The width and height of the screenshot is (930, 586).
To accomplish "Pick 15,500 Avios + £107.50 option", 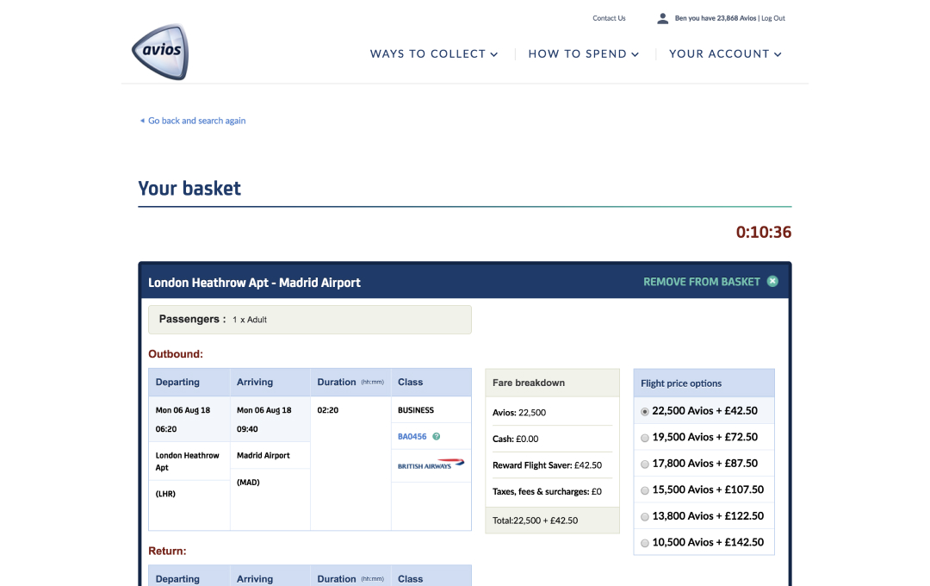I will (x=645, y=490).
